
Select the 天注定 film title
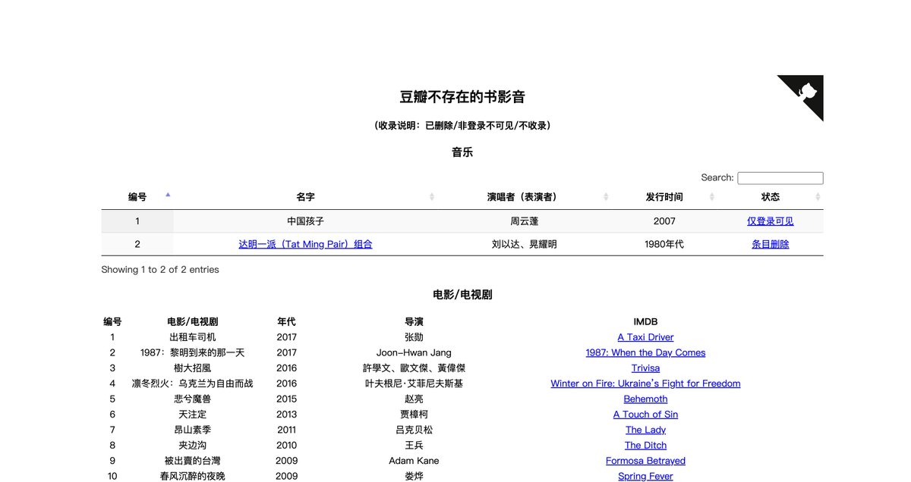pos(193,415)
